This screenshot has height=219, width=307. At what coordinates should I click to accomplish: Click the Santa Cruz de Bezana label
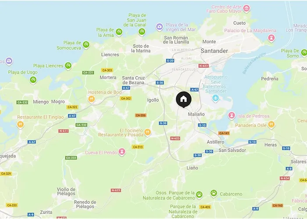coord(133,80)
